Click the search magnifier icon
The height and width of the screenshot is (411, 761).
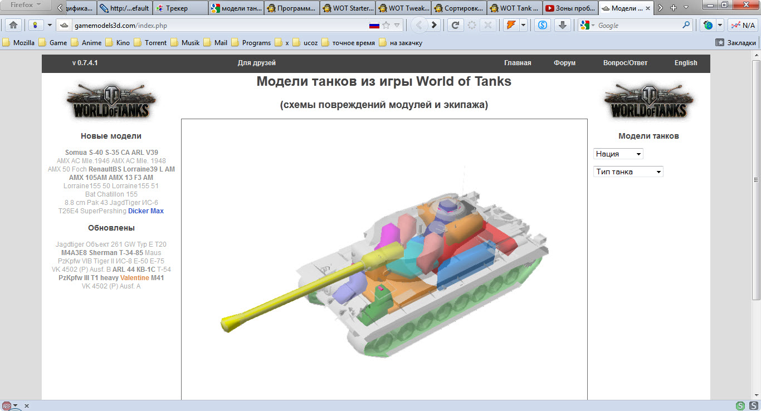(x=686, y=25)
